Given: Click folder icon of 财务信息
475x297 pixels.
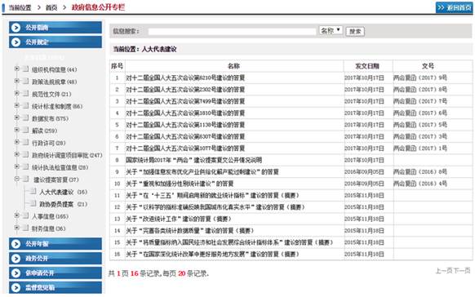Looking at the screenshot, I should point(25,228).
